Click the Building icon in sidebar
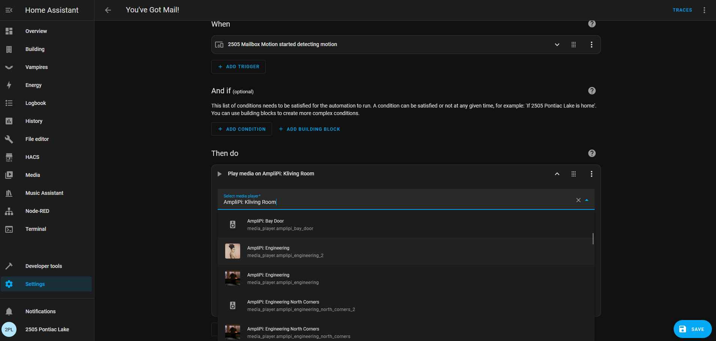Image resolution: width=716 pixels, height=341 pixels. click(x=9, y=49)
